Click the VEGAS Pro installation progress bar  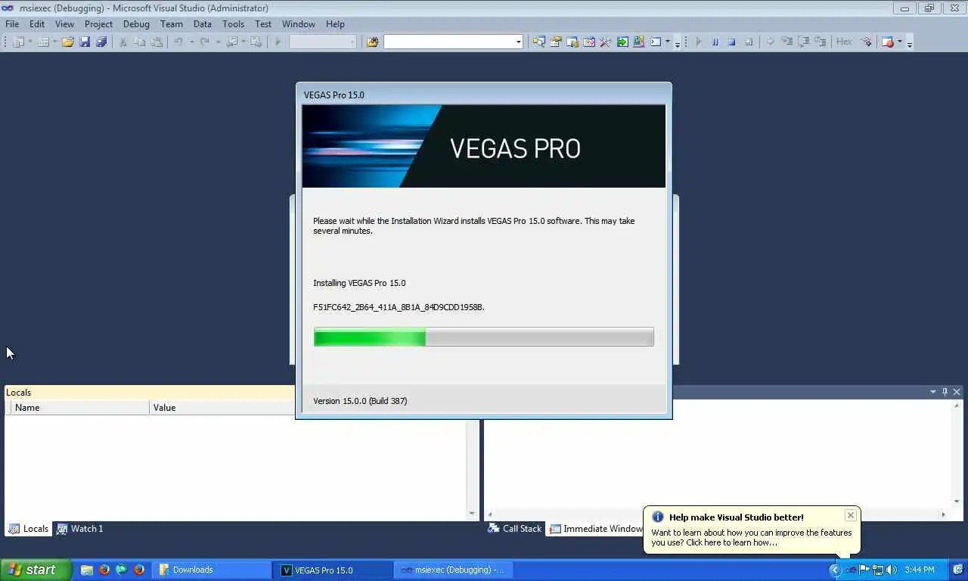(x=484, y=337)
